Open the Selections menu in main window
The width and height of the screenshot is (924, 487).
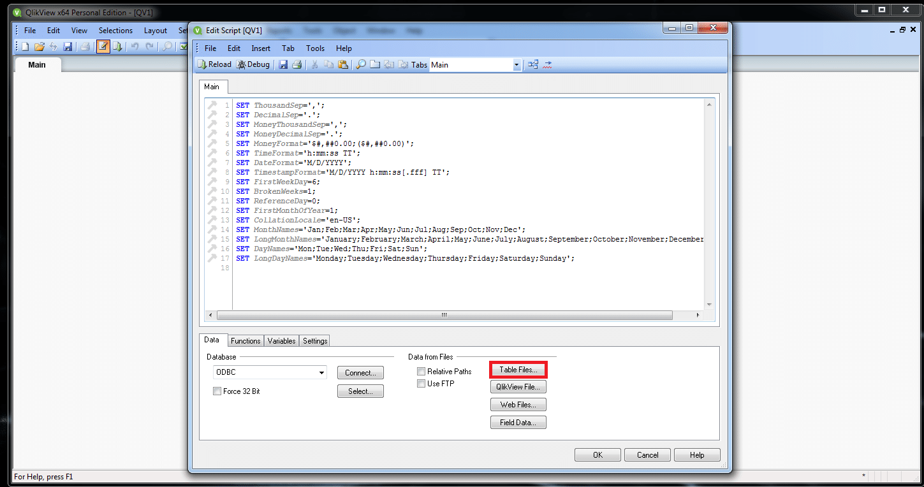(x=115, y=30)
